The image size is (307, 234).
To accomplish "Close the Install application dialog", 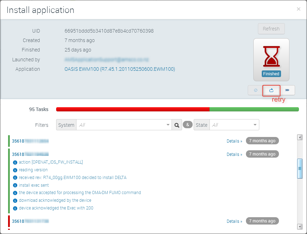I will [299, 9].
